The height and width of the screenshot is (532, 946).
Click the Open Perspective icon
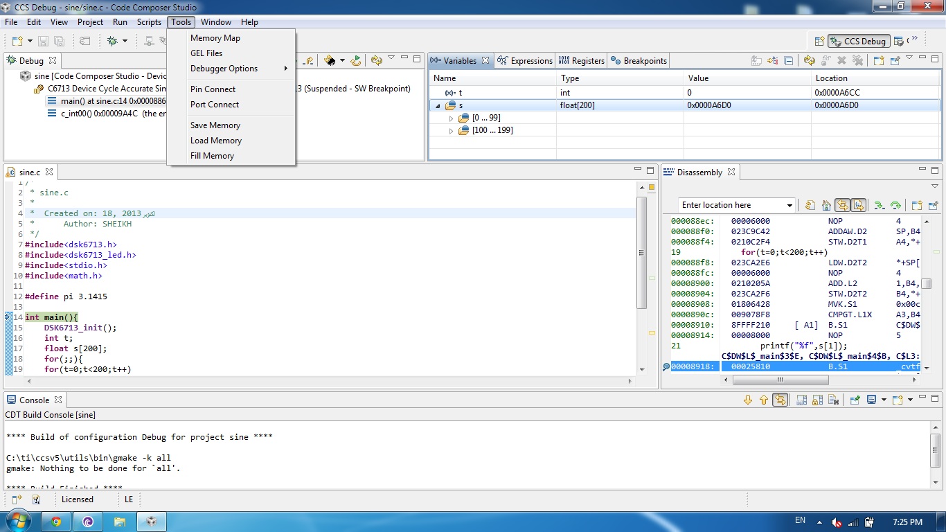point(819,42)
